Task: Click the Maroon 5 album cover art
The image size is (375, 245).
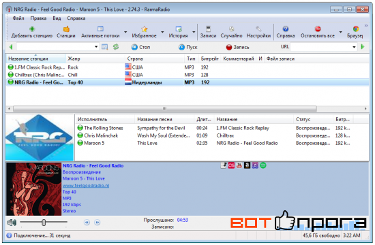Action: (33, 189)
